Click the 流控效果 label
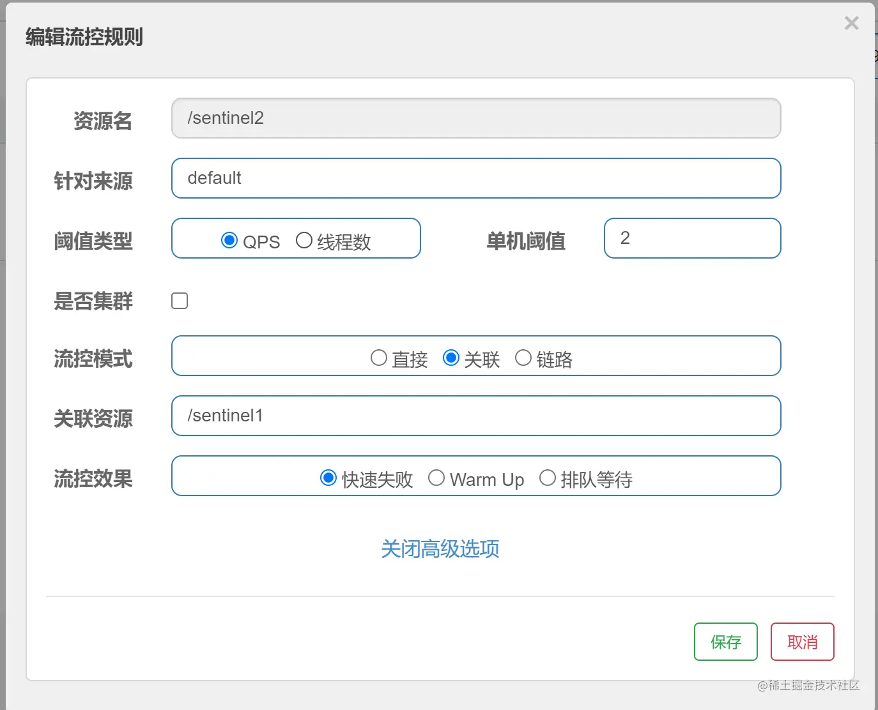 click(93, 479)
